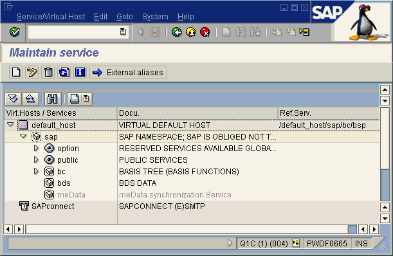Open the System menu
This screenshot has width=393, height=256.
coord(155,17)
